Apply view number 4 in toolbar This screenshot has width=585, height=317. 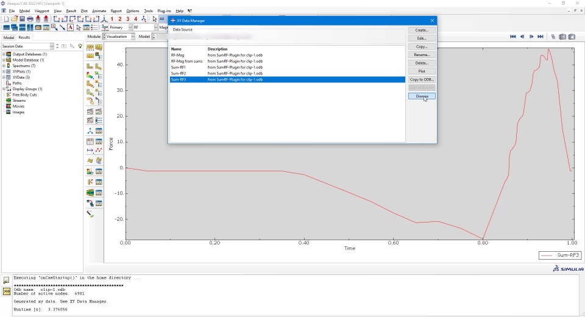pyautogui.click(x=135, y=19)
